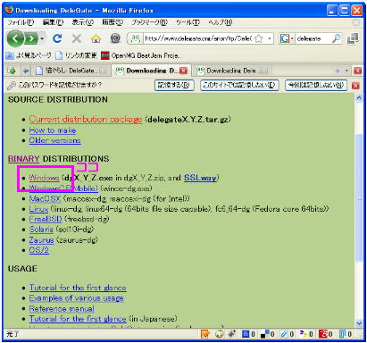
Task: Click the delegate search input field
Action: [313, 38]
